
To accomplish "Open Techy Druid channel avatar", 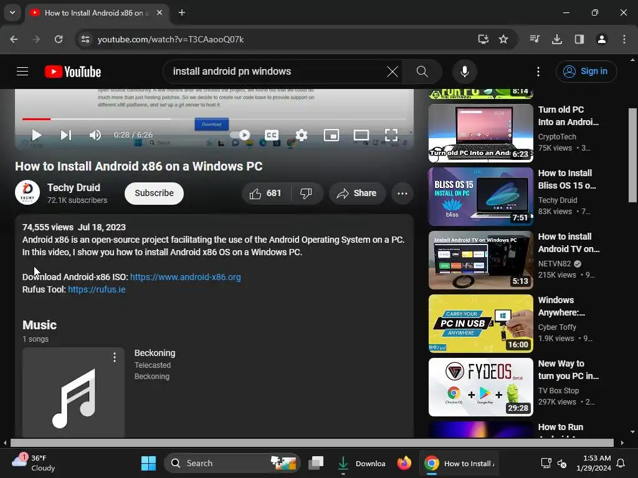I will 27,192.
